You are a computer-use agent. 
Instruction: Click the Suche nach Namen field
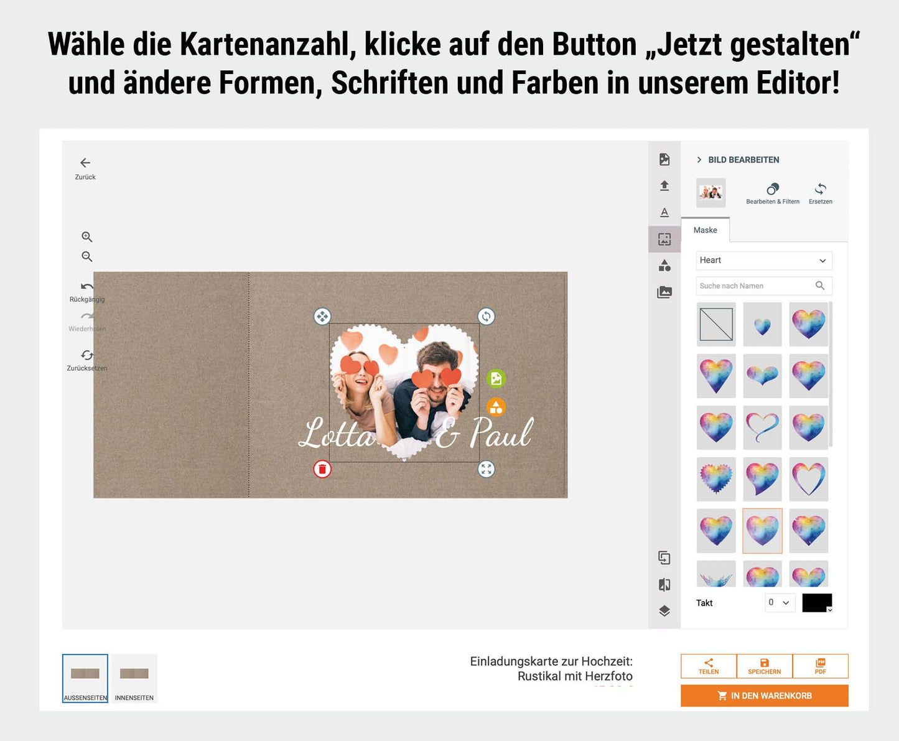pos(756,286)
